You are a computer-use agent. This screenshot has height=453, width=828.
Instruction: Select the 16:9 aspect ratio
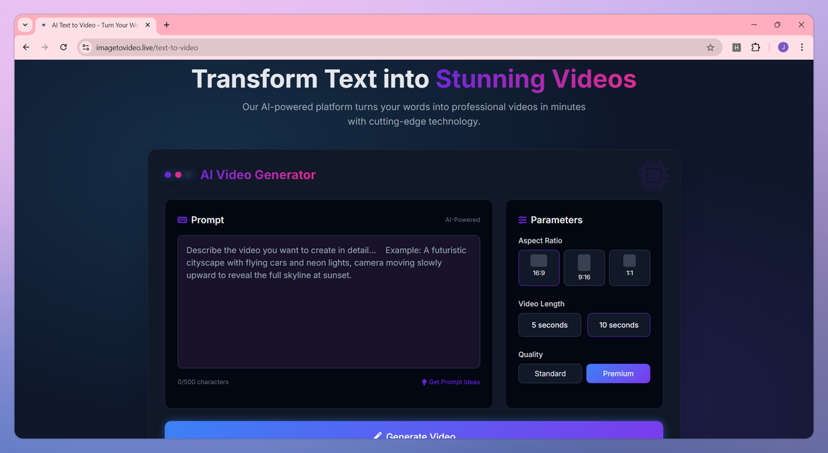[539, 268]
